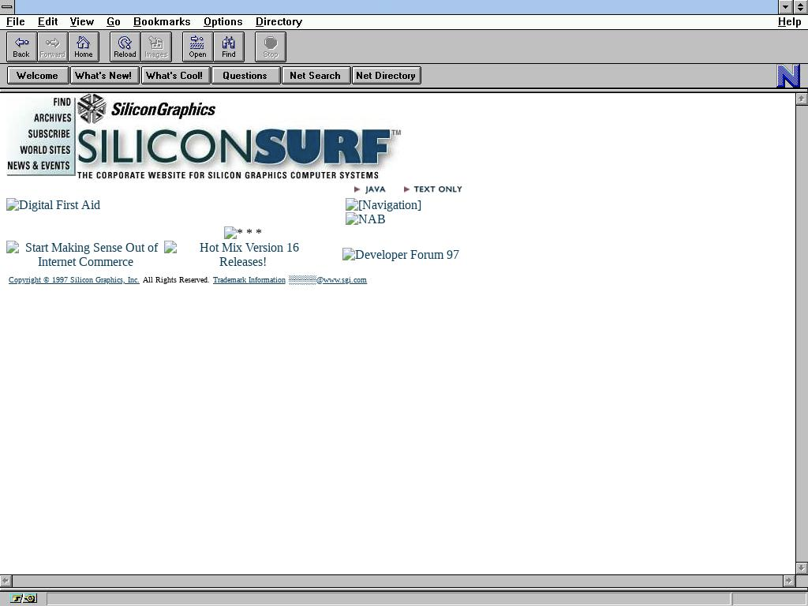808x606 pixels.
Task: Click the Netscape N logo
Action: [788, 76]
